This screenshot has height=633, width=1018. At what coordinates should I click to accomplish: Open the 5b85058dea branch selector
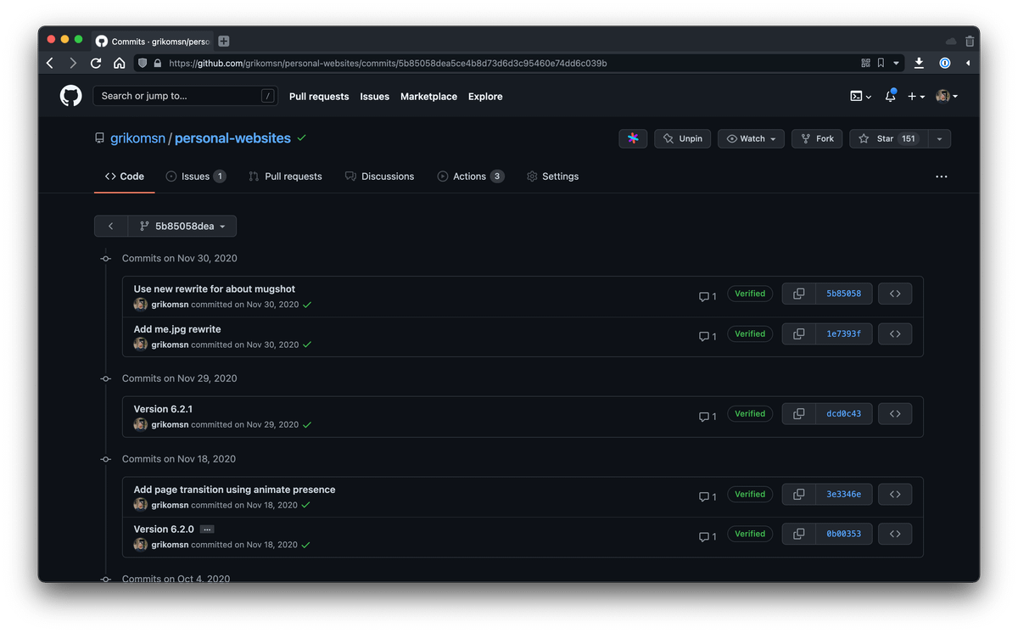(x=182, y=227)
